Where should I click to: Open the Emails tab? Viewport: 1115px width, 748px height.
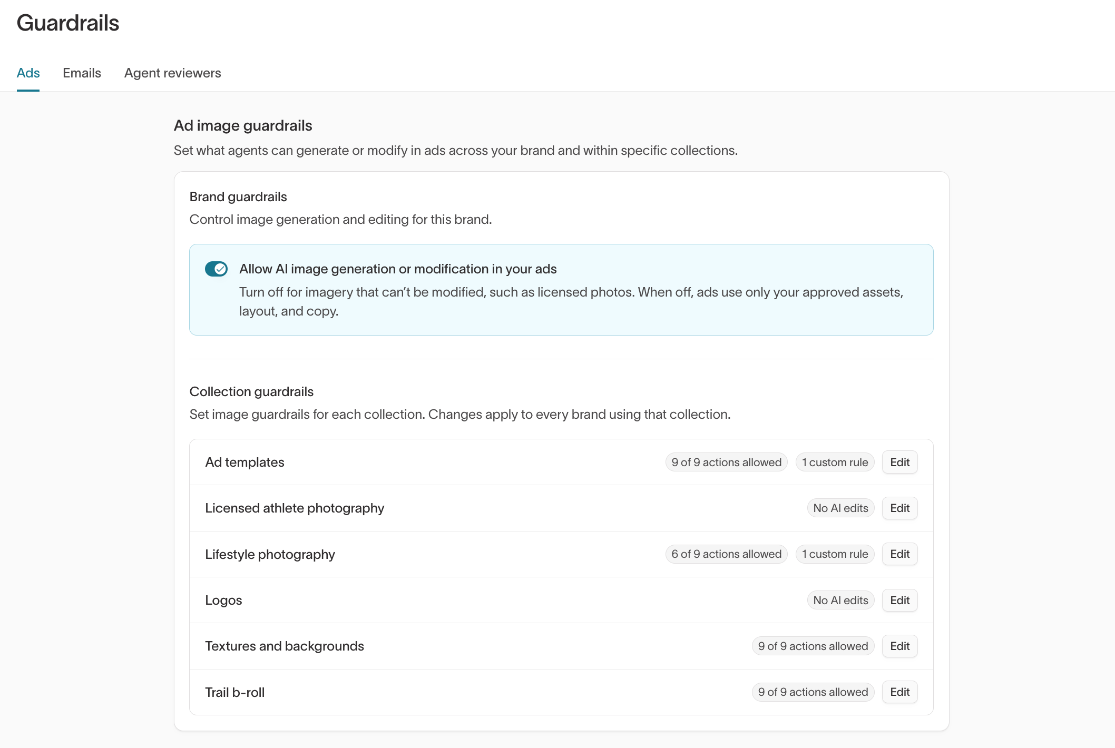82,73
